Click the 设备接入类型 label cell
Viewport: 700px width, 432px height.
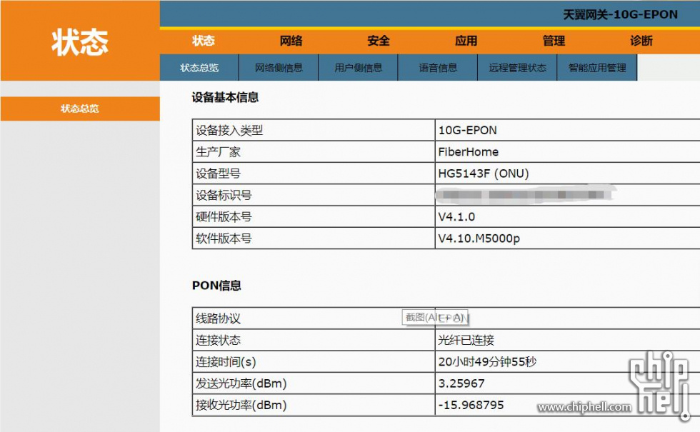coord(314,130)
